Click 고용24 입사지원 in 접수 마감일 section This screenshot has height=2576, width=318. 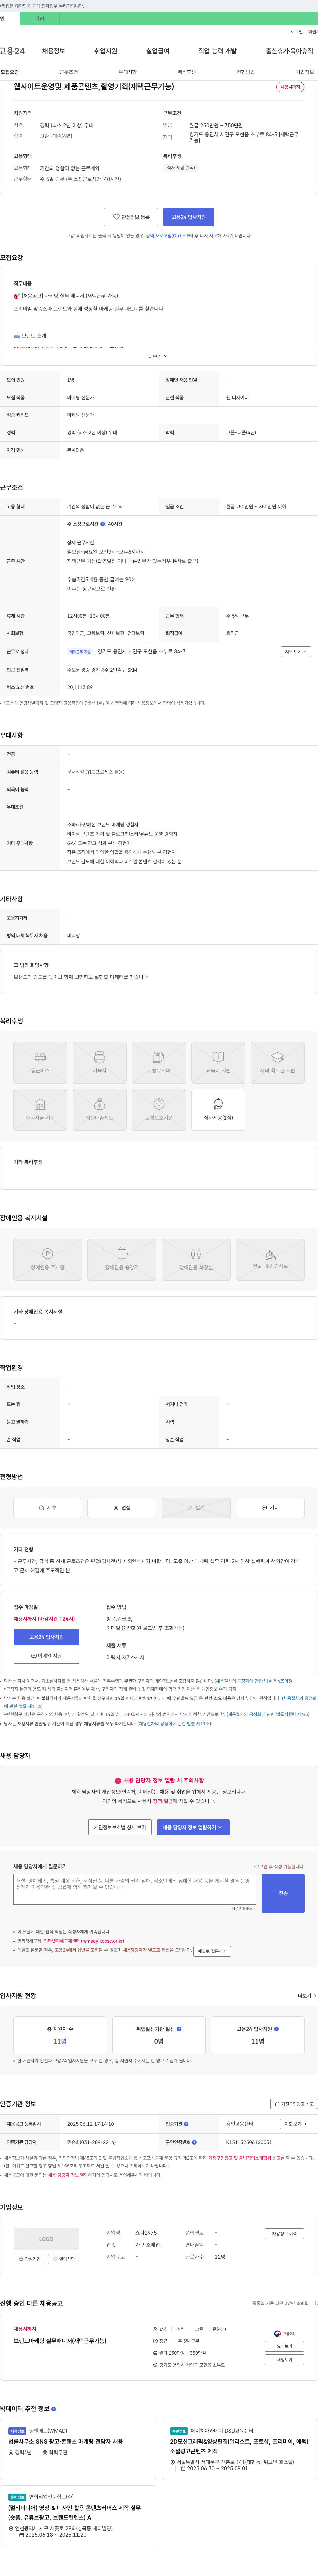pos(46,1637)
